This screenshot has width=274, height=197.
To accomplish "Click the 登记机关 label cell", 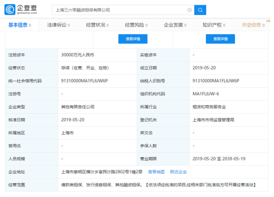I will tap(163, 120).
